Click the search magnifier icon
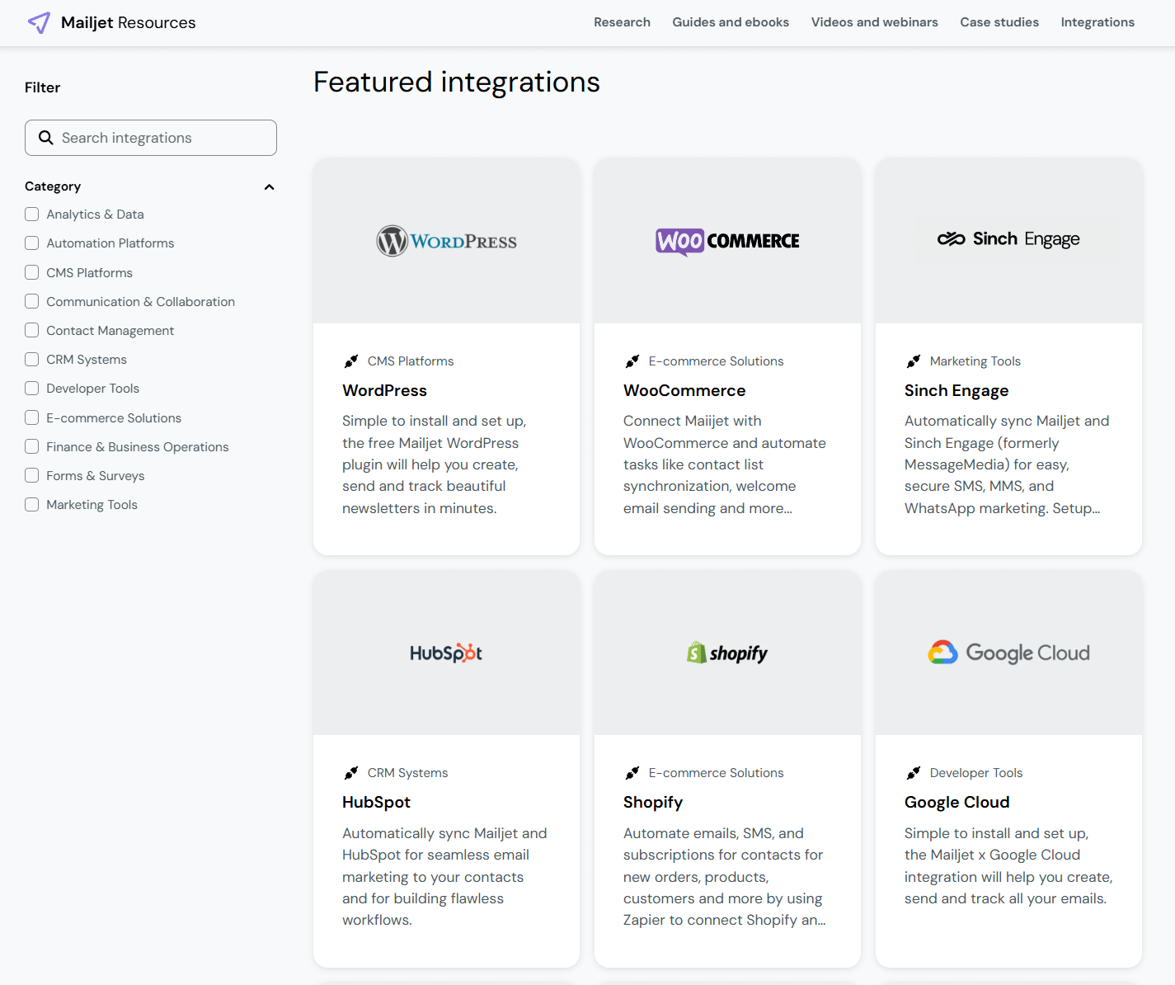This screenshot has width=1175, height=985. pyautogui.click(x=46, y=137)
